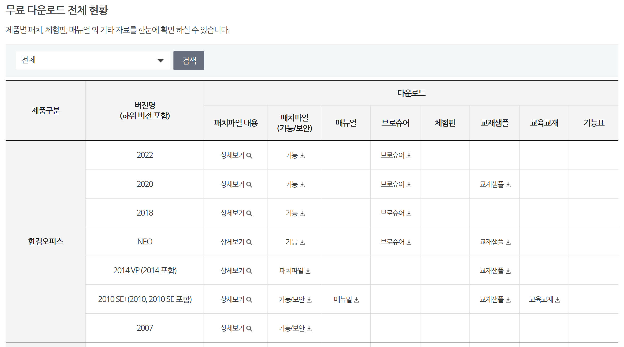Download the 2010 SE+ 교육교재
This screenshot has height=347, width=624.
pos(544,300)
